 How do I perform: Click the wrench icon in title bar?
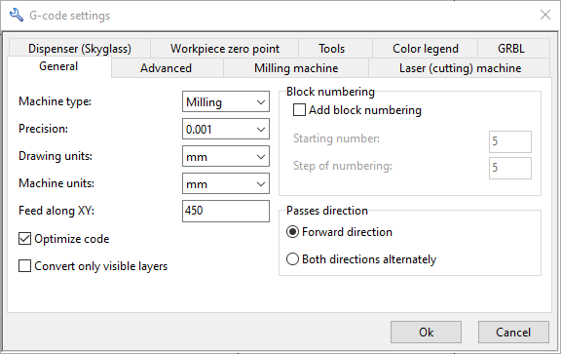pyautogui.click(x=17, y=16)
